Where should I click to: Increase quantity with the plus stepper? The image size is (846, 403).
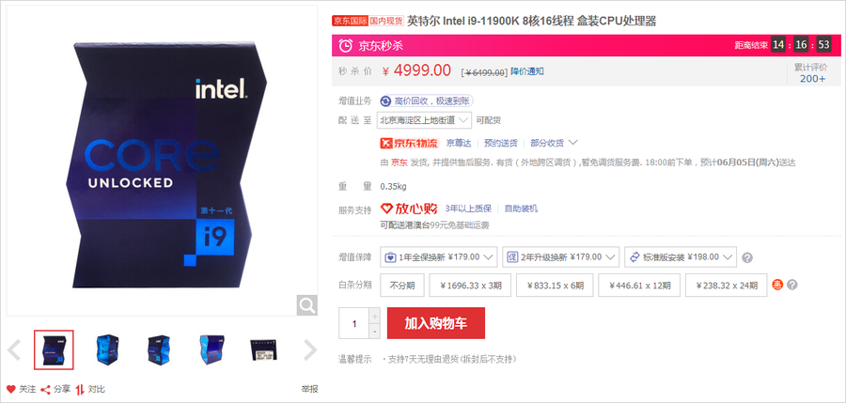click(375, 316)
